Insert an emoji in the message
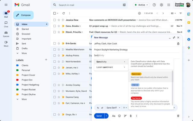Viewport: 193px width, 121px height. pyautogui.click(x=119, y=116)
